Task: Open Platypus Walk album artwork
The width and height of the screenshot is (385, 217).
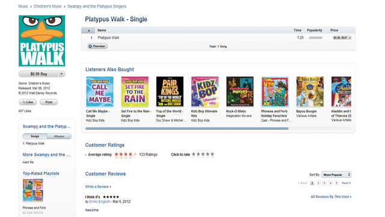Action: pos(42,41)
